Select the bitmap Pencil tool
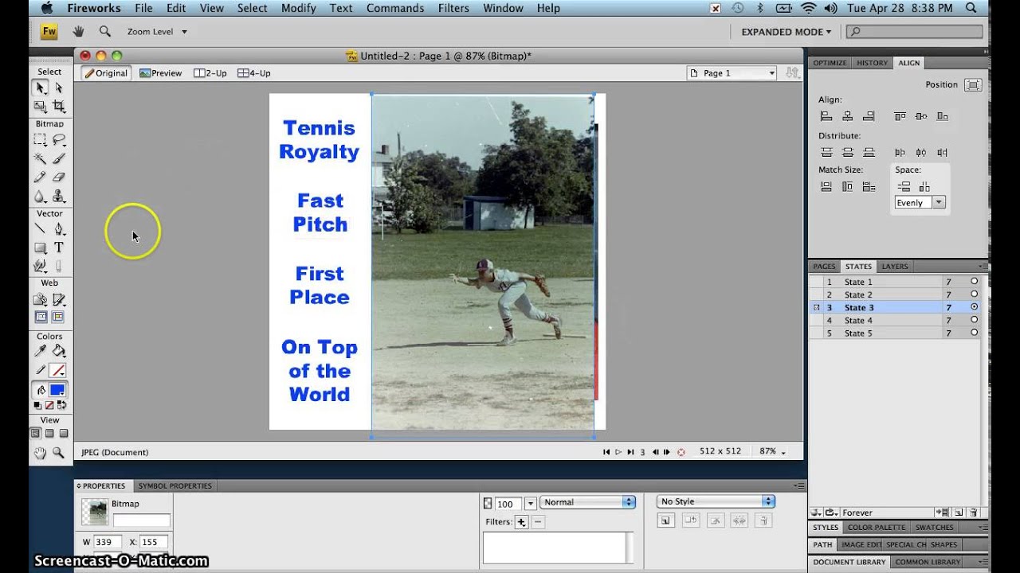The width and height of the screenshot is (1020, 573). (x=40, y=177)
